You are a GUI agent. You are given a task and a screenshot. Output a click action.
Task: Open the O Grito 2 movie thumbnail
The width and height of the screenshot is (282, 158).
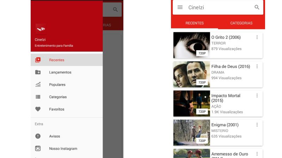[x=191, y=45]
